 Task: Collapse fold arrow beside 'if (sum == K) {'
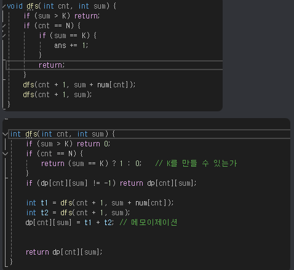pos(4,36)
